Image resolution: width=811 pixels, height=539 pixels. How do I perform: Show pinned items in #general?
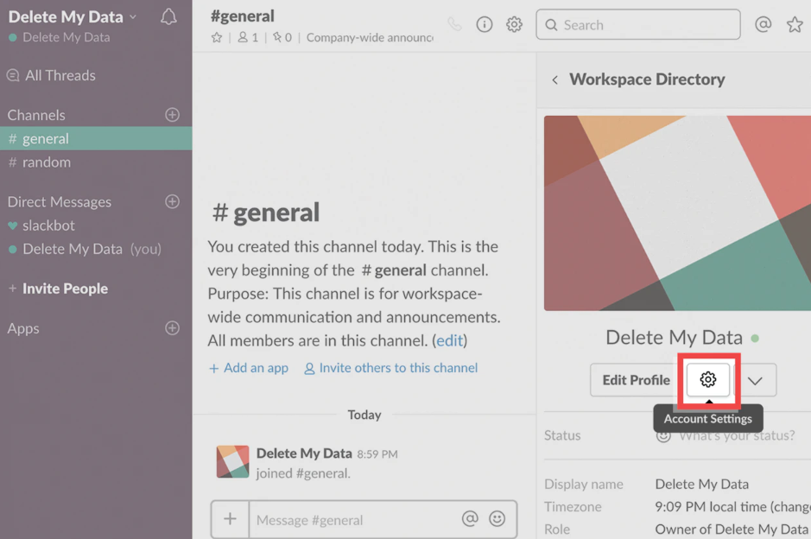282,37
